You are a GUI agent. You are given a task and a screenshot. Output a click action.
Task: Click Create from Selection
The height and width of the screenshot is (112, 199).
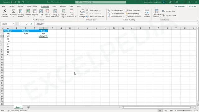pos(95,16)
